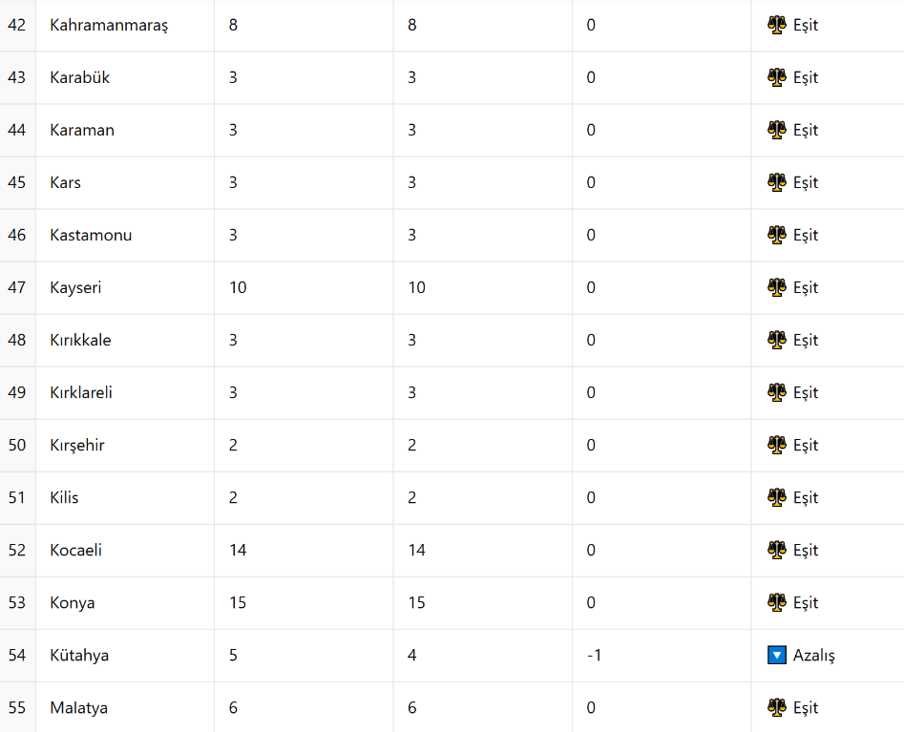The height and width of the screenshot is (732, 904).
Task: Click the scales icon beside Kayseri's Eşit
Action: pyautogui.click(x=777, y=287)
